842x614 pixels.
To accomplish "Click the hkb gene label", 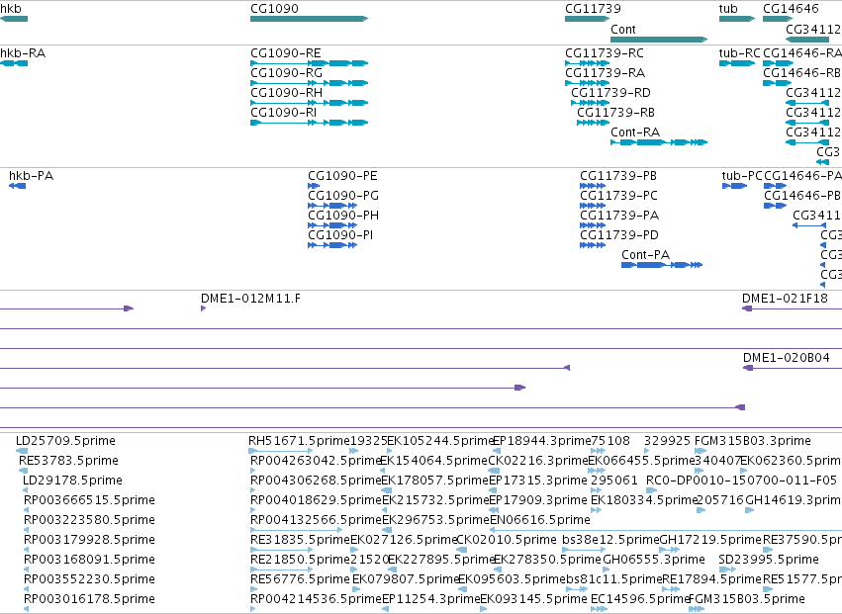I will point(11,9).
